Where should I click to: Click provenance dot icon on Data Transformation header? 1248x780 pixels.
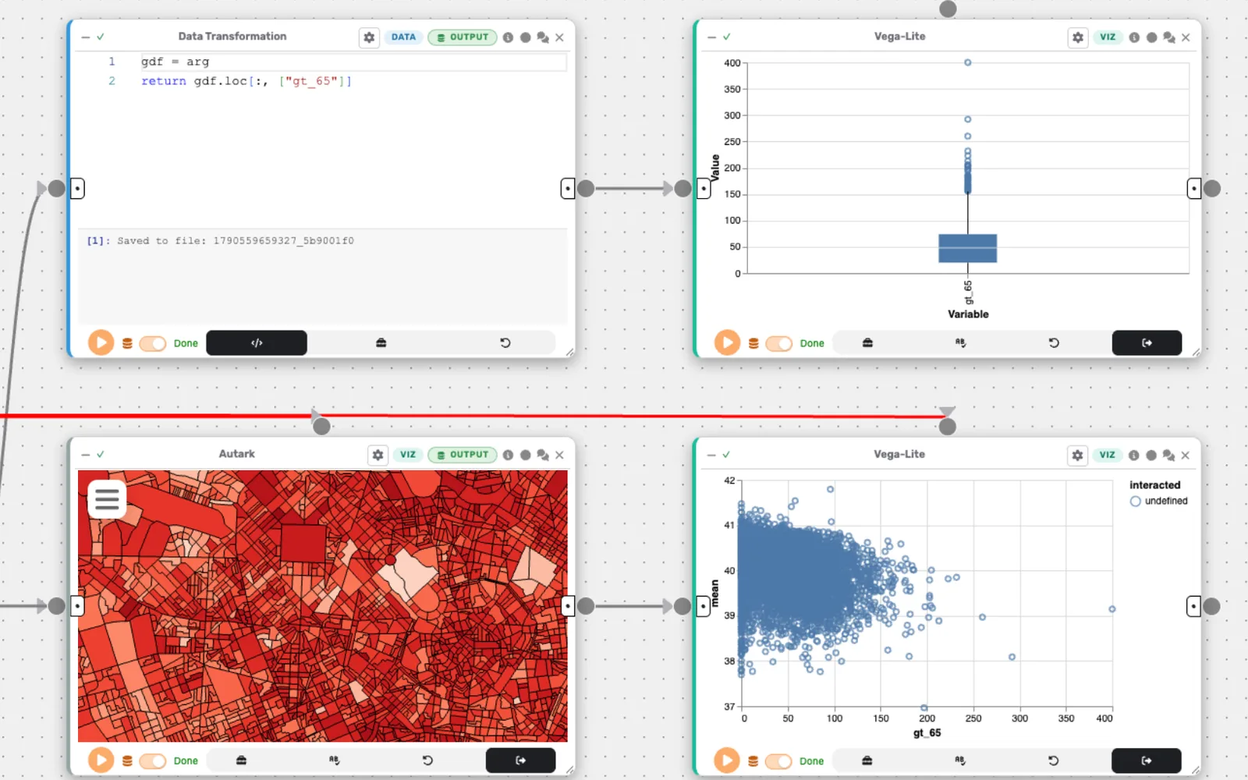coord(526,37)
